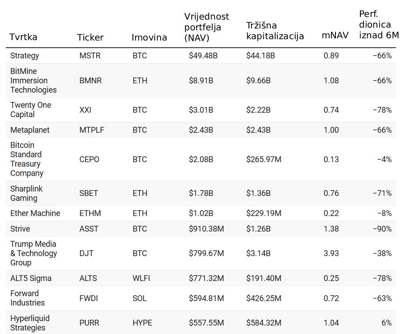Click the Ticker column header
This screenshot has width=401, height=334.
(90, 37)
